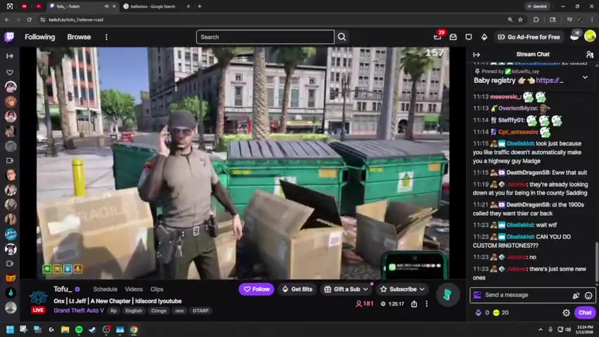Click the English tag
The height and width of the screenshot is (337, 599).
tap(134, 311)
